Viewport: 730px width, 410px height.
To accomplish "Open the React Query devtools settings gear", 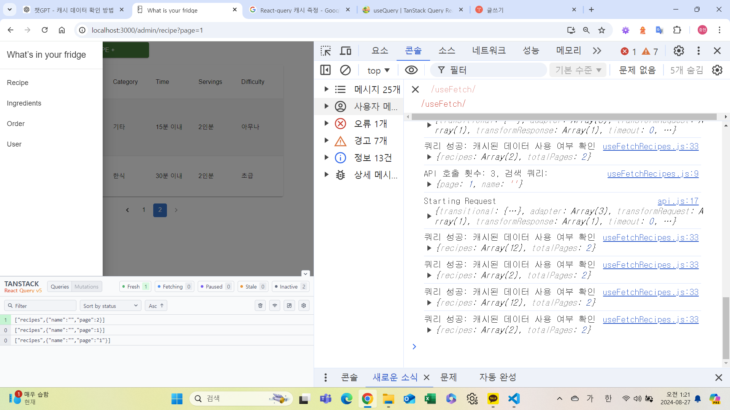I will [304, 306].
